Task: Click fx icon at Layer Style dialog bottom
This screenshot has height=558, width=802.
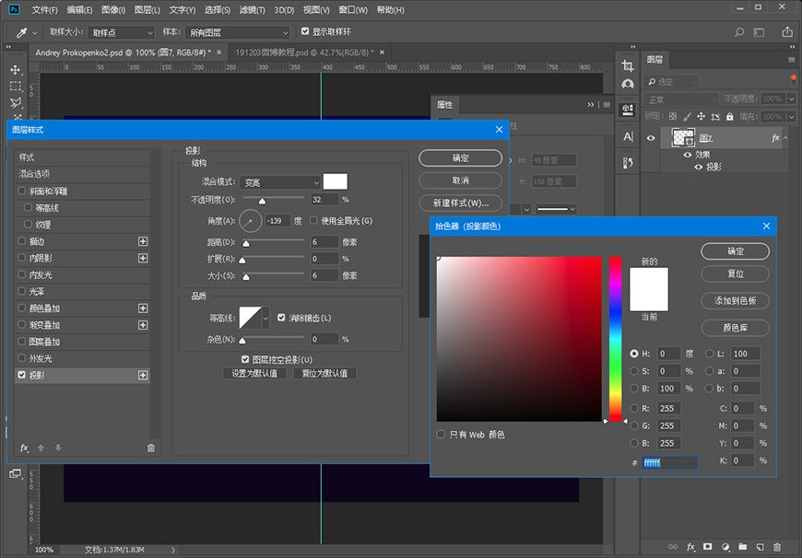Action: point(24,448)
